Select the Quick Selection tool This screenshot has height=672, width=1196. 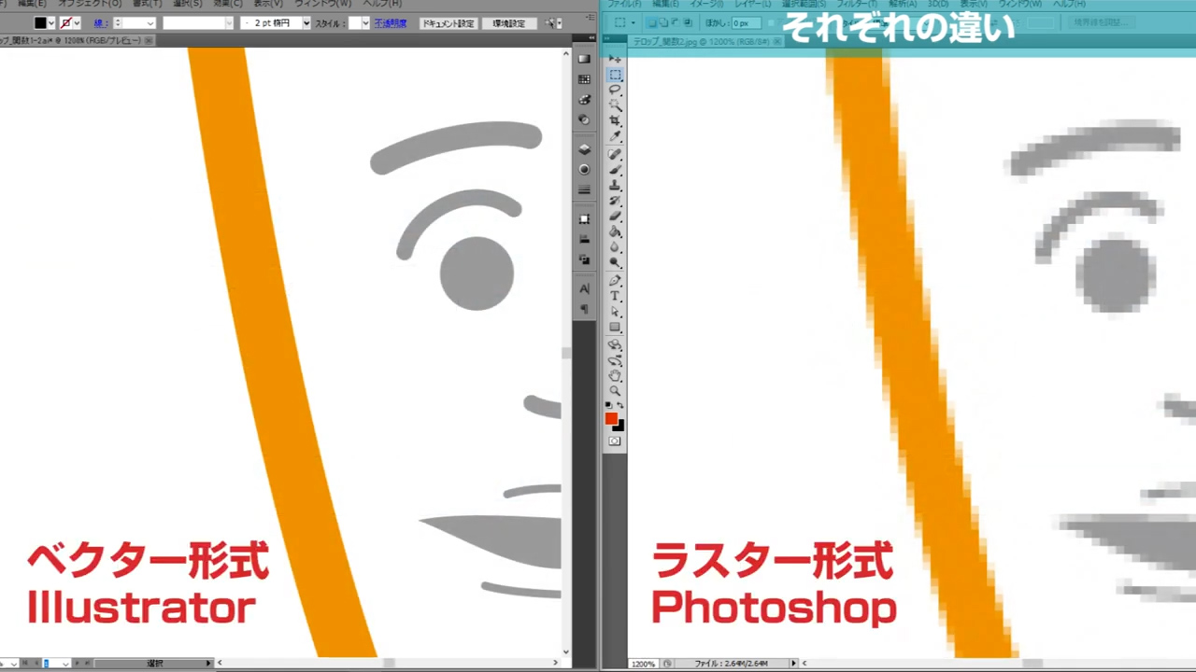click(615, 105)
